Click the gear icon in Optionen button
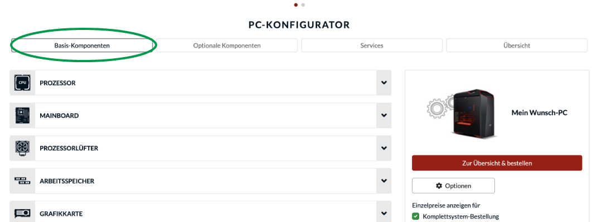Screen dimensions: 592x222 click(439, 186)
